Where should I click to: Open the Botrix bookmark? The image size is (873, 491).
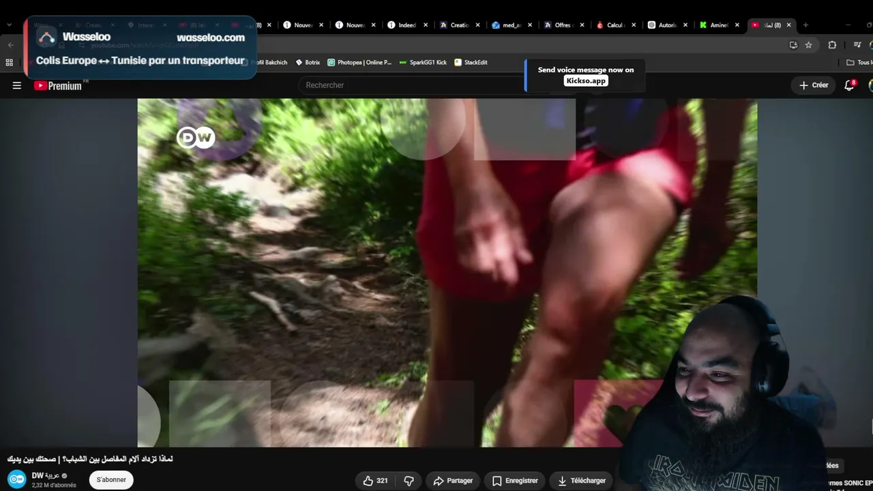308,62
